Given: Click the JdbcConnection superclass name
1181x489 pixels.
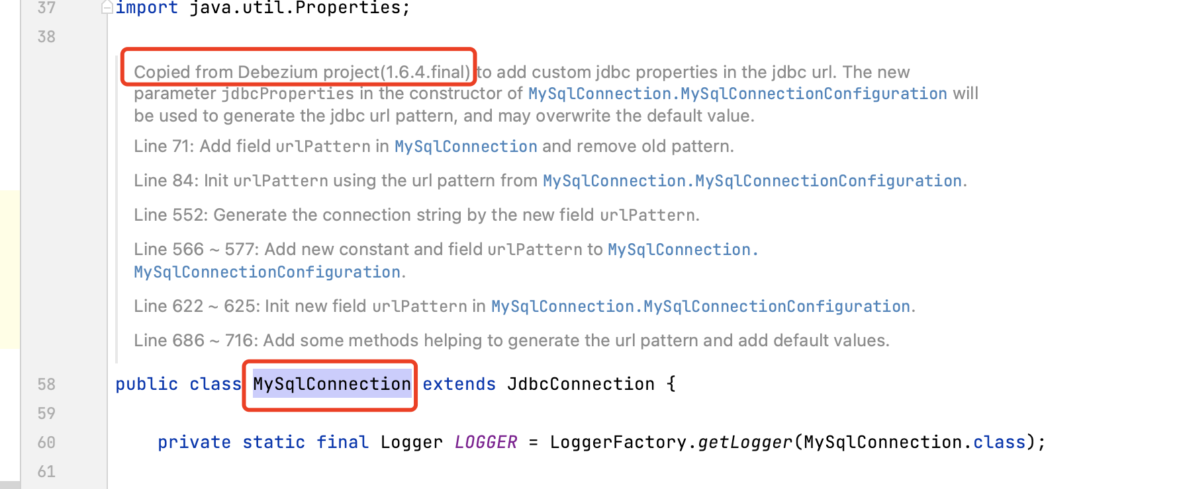Looking at the screenshot, I should pos(581,385).
